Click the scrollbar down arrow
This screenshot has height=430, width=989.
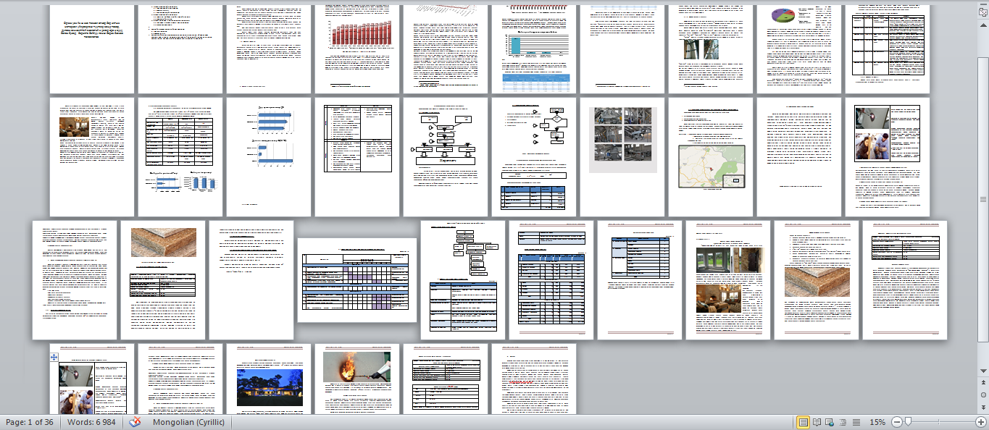[x=983, y=371]
